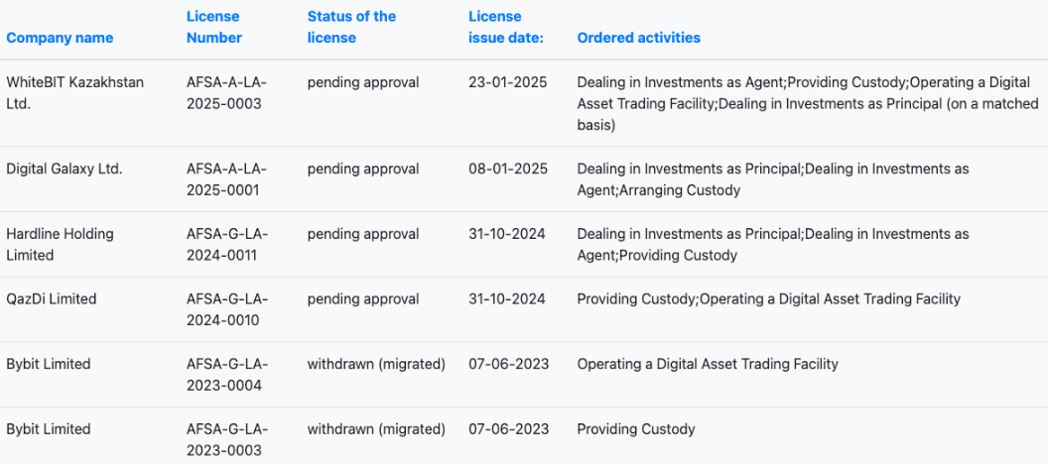Select license number AFSA-G-LA-2024-0011

point(226,244)
